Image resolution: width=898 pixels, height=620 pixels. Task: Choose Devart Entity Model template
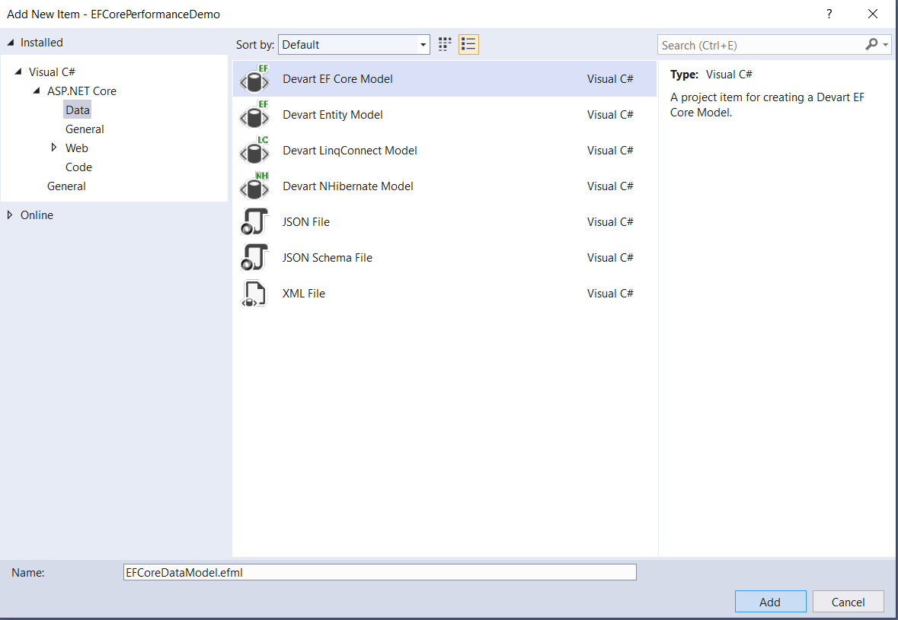tap(444, 114)
